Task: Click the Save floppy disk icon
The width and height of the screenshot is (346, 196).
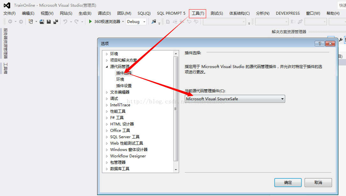Action: [x=49, y=22]
